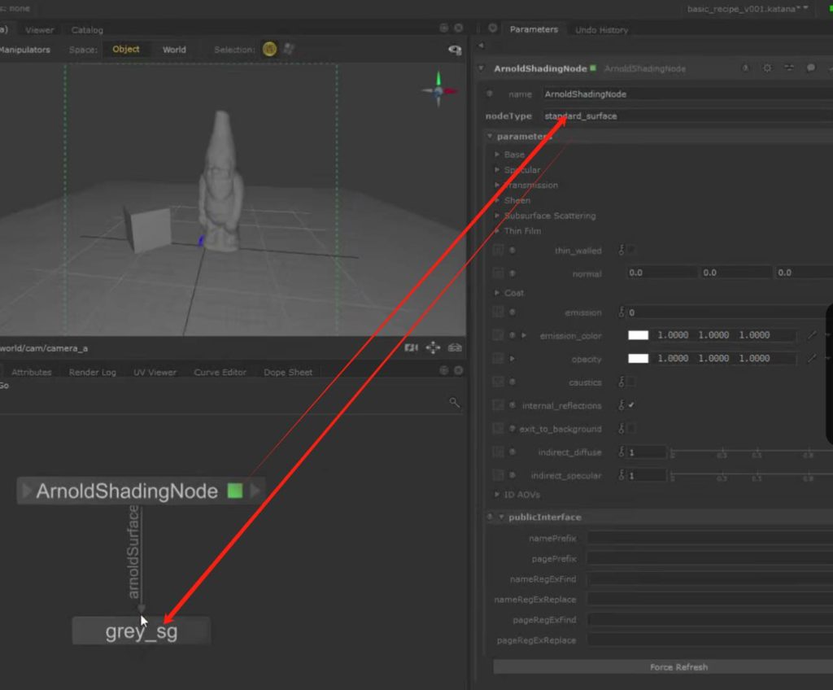
Task: Click the viewer orientation axis gizmo
Action: click(x=438, y=90)
